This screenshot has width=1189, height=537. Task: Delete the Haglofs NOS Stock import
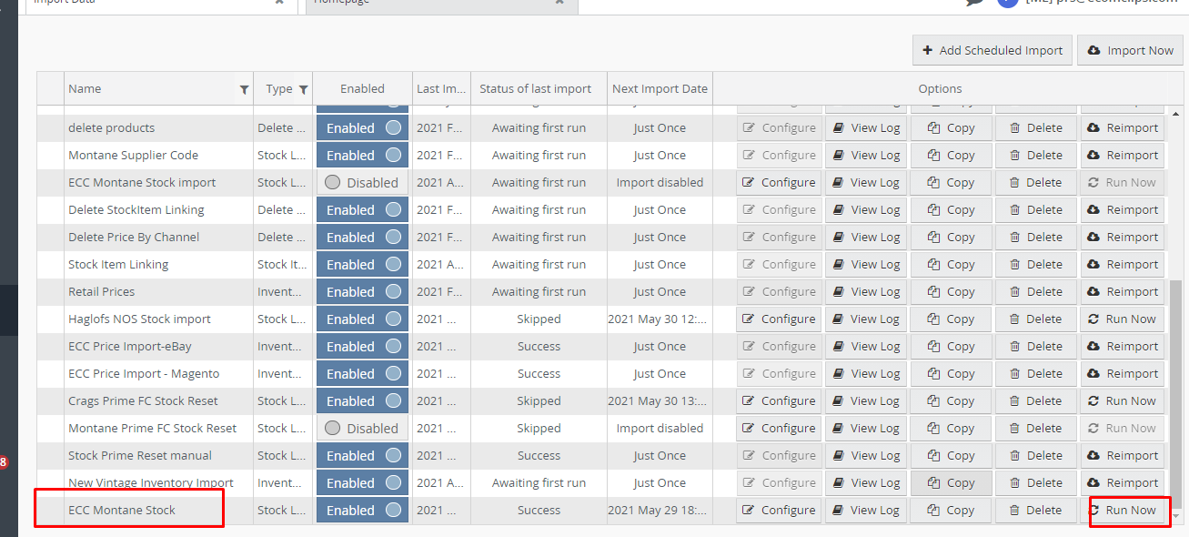(x=1036, y=319)
